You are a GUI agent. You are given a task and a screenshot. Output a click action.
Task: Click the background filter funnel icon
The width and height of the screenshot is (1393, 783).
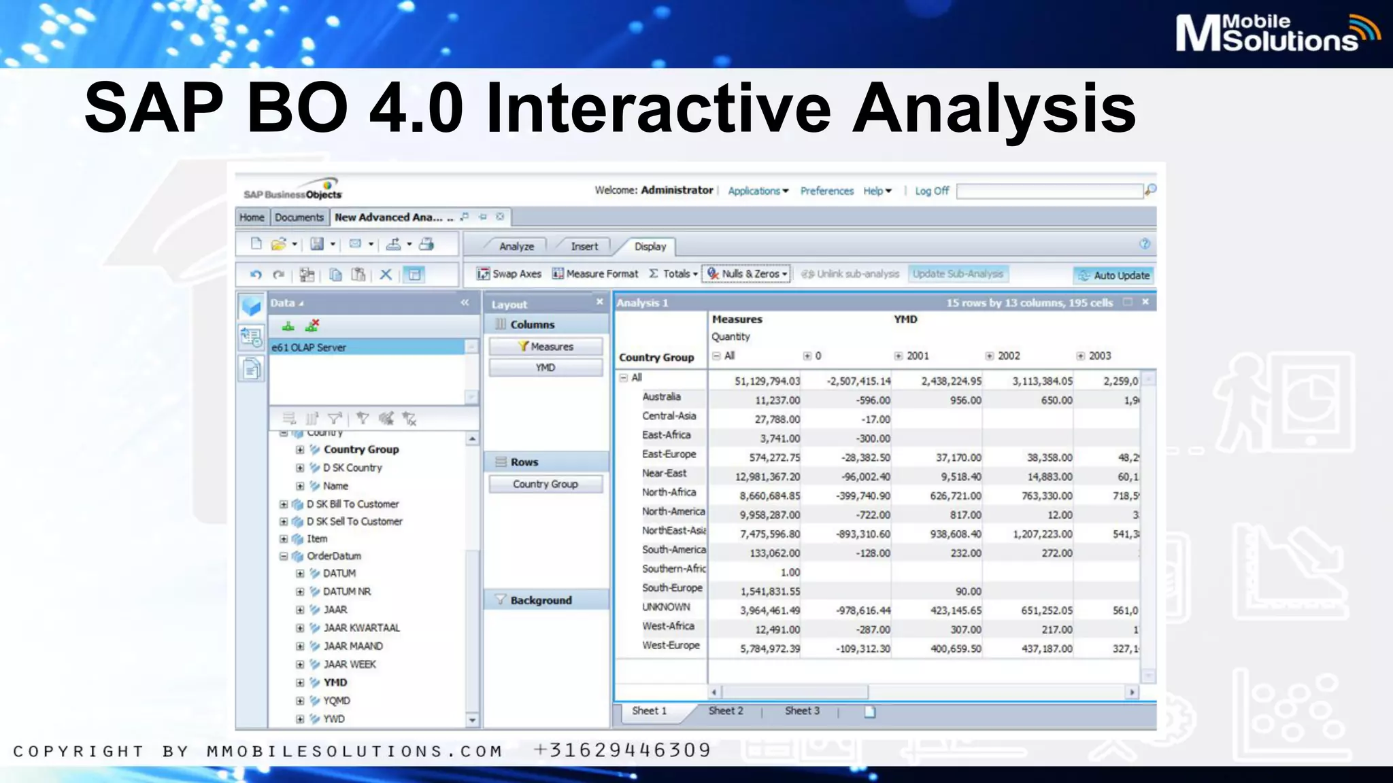pyautogui.click(x=335, y=418)
